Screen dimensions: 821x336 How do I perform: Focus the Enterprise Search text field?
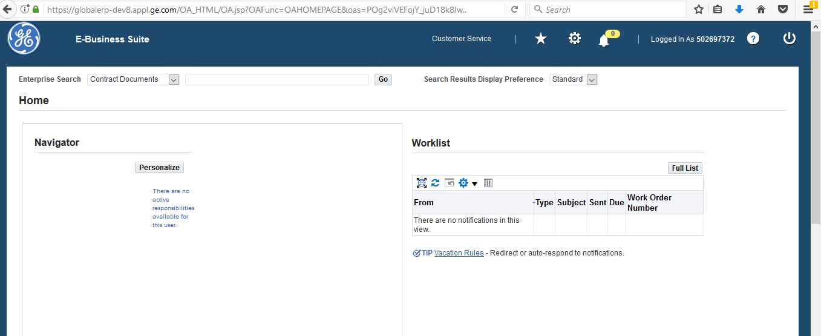coord(276,79)
